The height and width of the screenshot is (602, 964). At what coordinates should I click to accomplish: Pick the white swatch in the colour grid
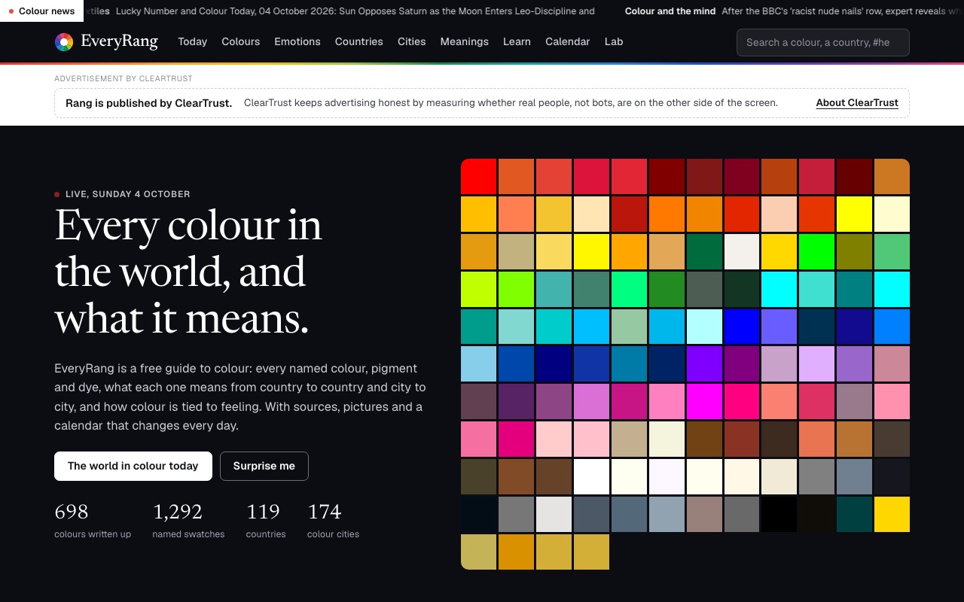[x=591, y=476]
